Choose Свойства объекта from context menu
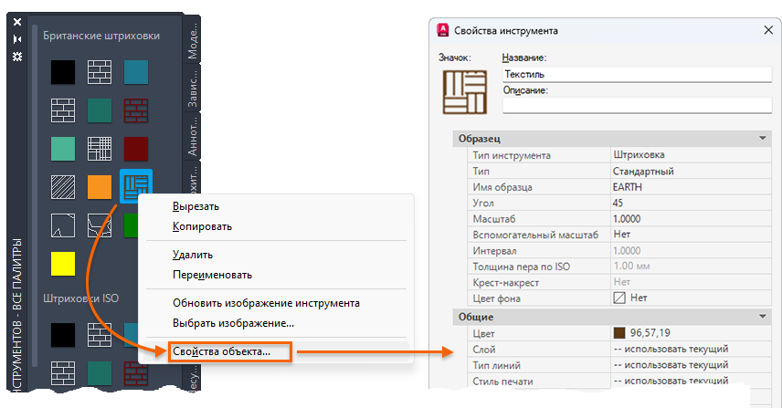The image size is (782, 408). point(222,351)
